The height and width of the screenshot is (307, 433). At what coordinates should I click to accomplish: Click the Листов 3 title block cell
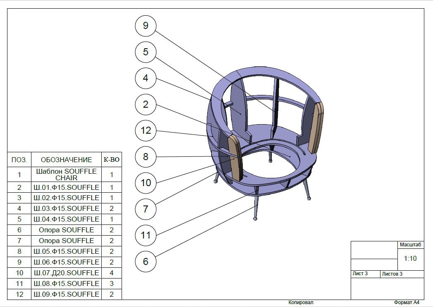pyautogui.click(x=402, y=274)
